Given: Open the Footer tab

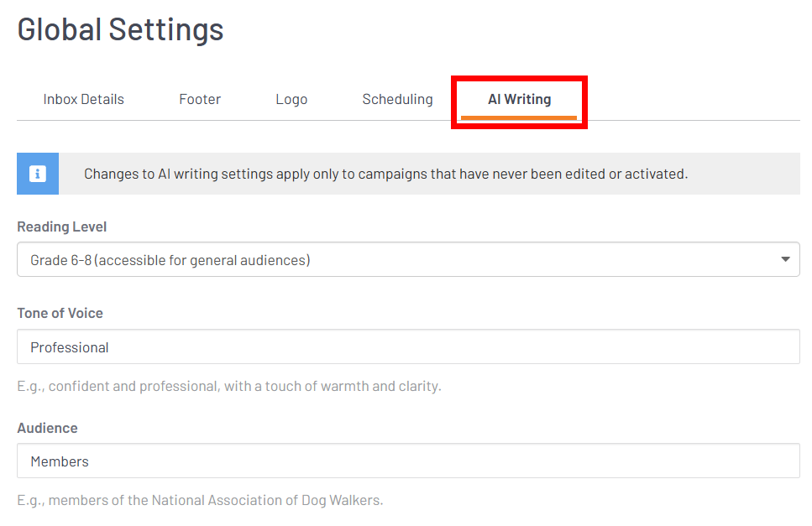Looking at the screenshot, I should (200, 99).
